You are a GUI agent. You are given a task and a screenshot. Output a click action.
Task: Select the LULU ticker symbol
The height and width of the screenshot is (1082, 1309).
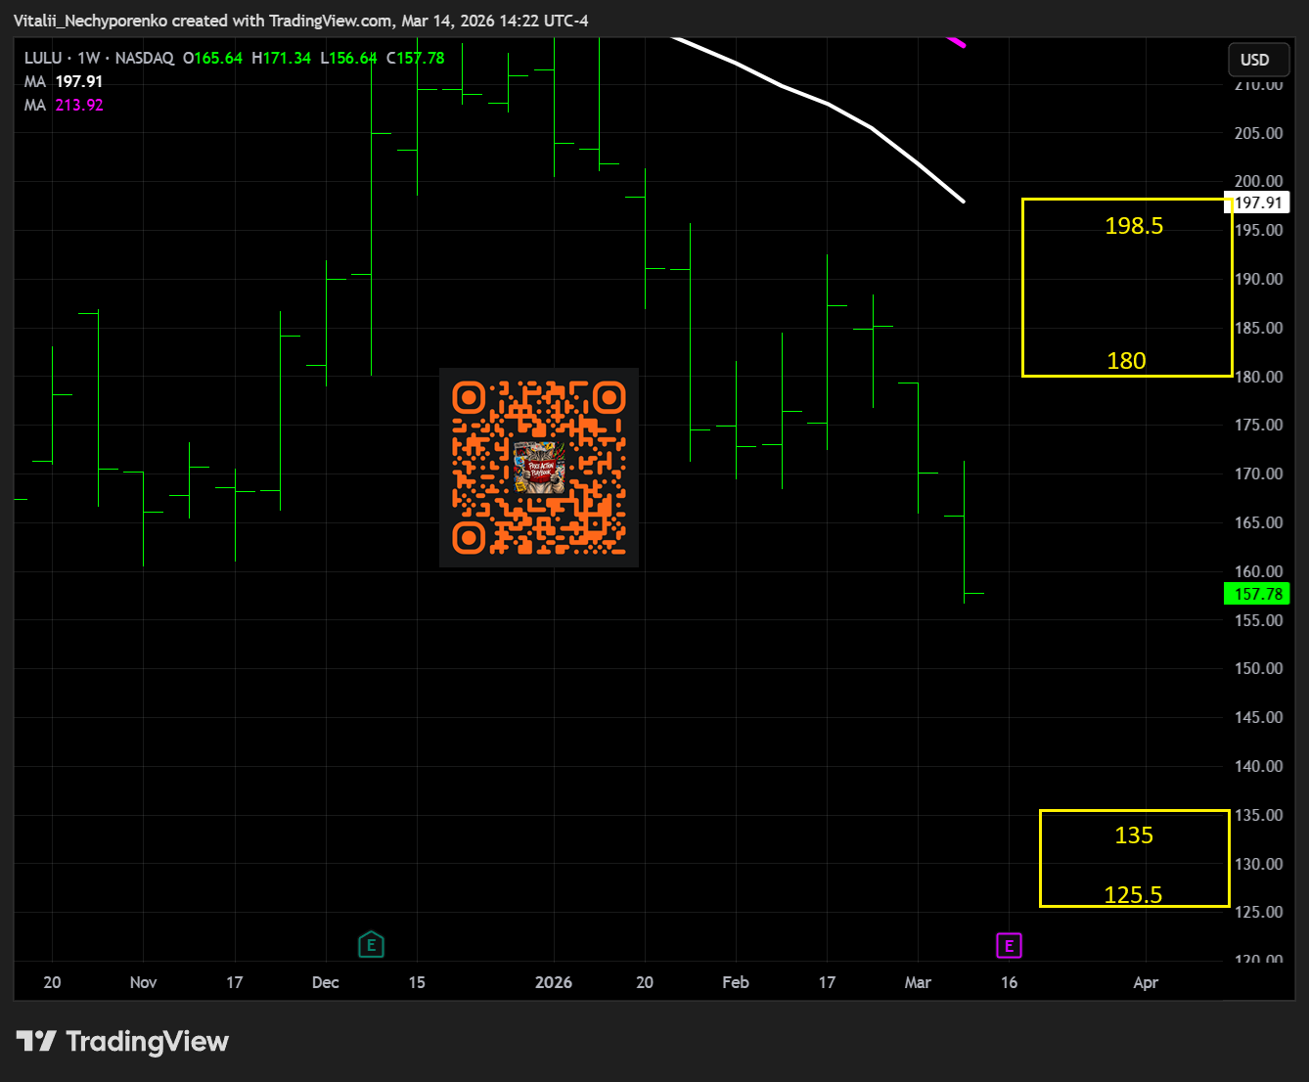click(x=43, y=58)
